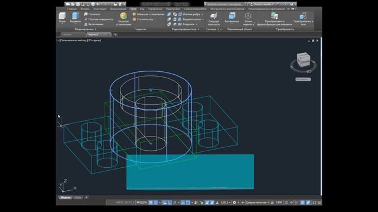The height and width of the screenshot is (212, 378).
Task: Toggle grid display in status bar
Action: 151,203
